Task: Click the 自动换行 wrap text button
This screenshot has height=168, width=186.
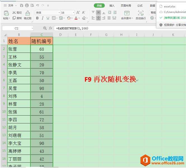Action: click(141, 15)
